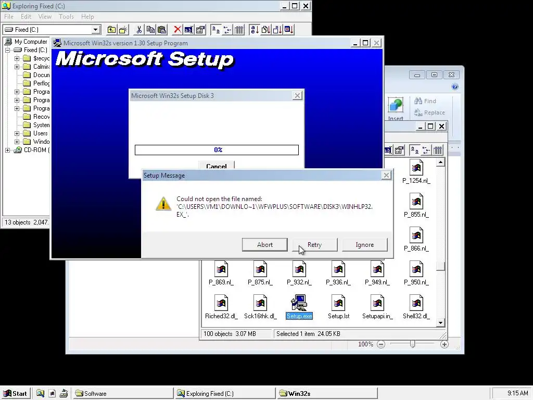Click Small Icons view in Win32s folder toolbar

click(426, 149)
